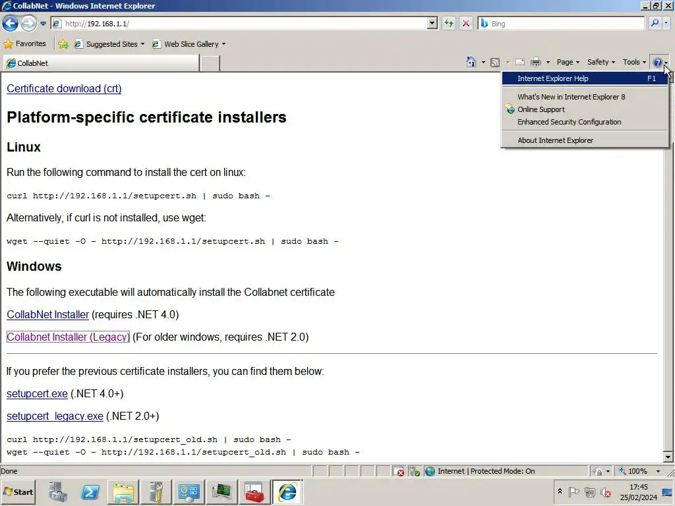This screenshot has height=506, width=675.
Task: Open the Certificate download (crt) link
Action: tap(64, 89)
